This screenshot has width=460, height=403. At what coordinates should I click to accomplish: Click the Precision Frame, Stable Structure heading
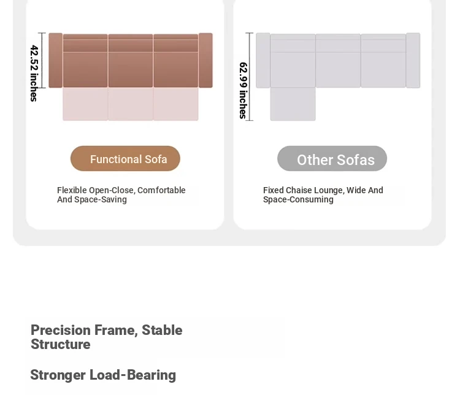coord(107,337)
